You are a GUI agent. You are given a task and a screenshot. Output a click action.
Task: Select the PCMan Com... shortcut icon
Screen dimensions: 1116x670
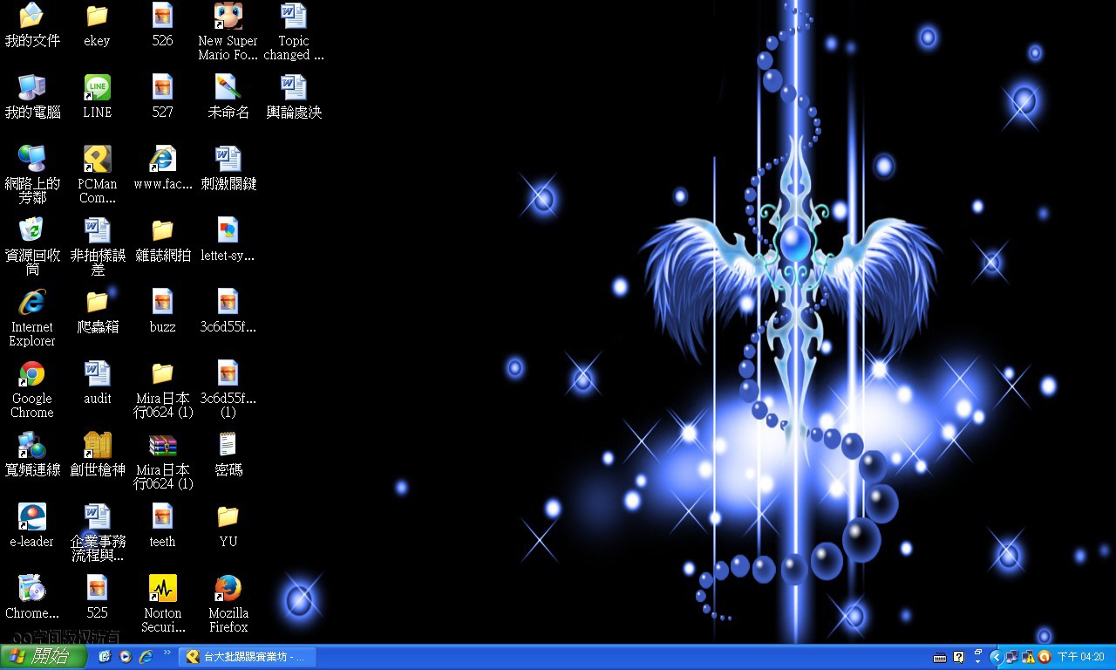click(98, 159)
